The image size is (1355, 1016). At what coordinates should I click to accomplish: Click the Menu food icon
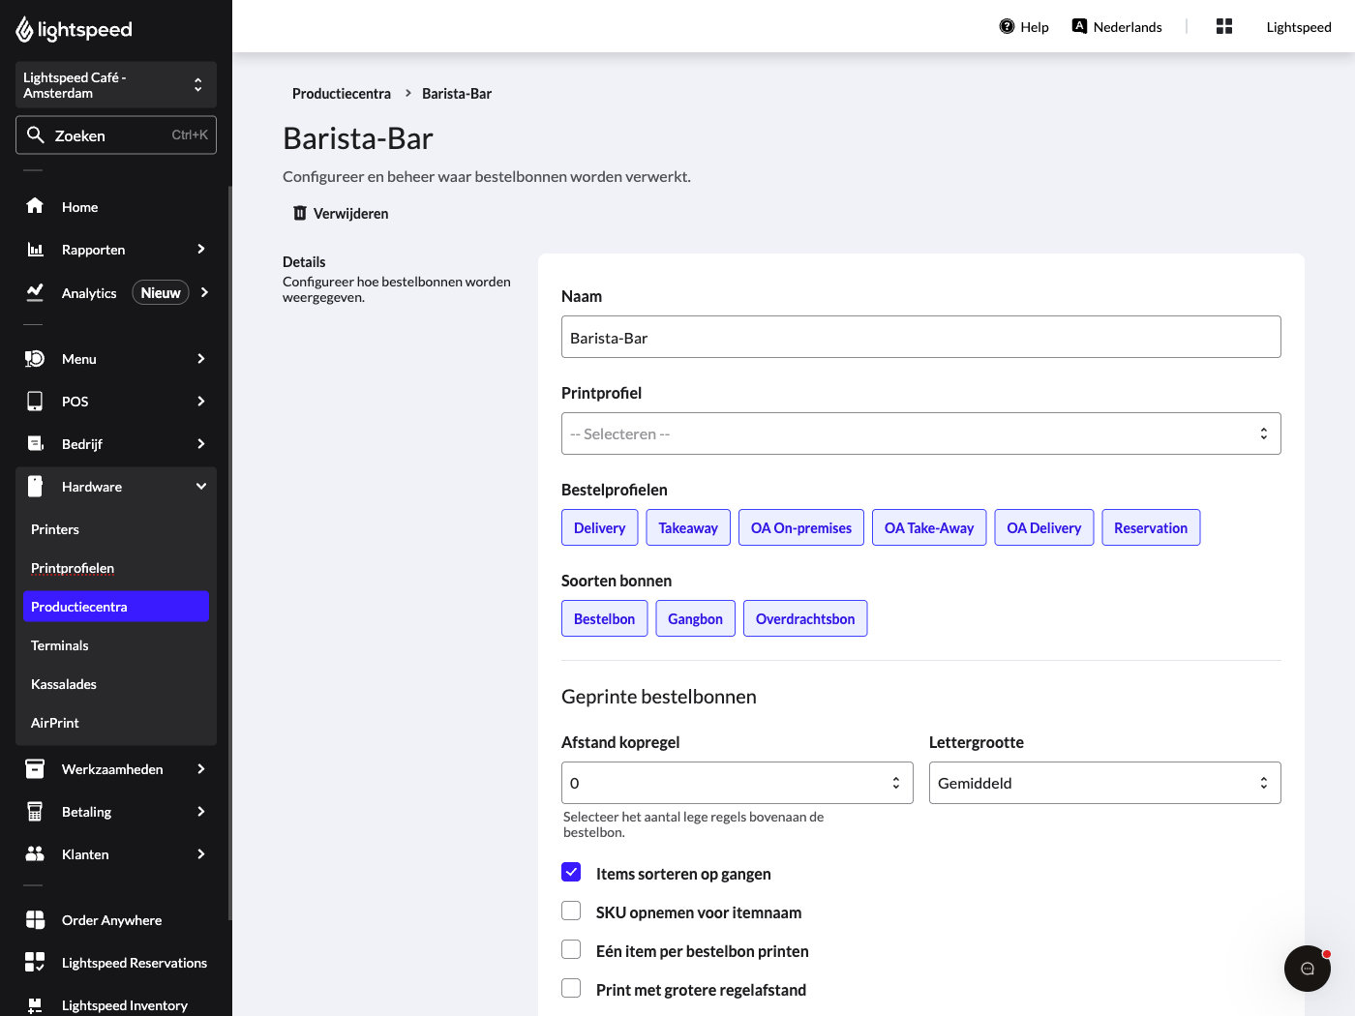(35, 358)
